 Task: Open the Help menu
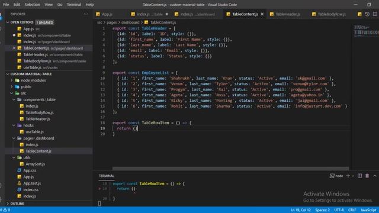coord(89,5)
